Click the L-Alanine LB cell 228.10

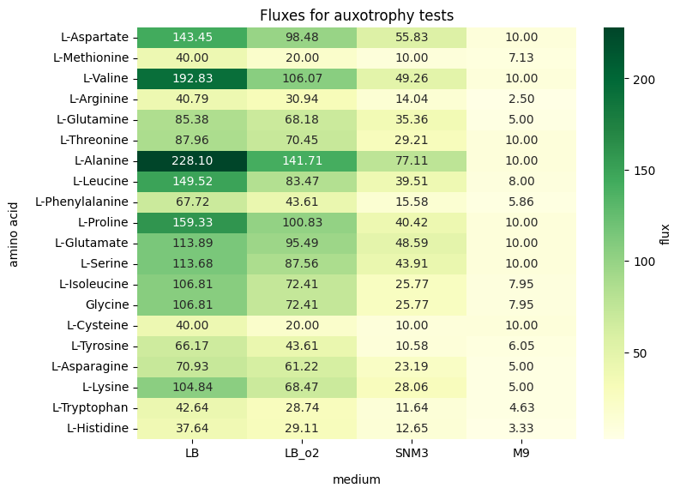coord(192,160)
